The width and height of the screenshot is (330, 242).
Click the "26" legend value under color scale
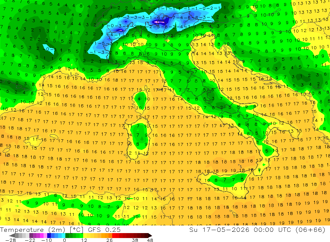pyautogui.click(x=109, y=240)
